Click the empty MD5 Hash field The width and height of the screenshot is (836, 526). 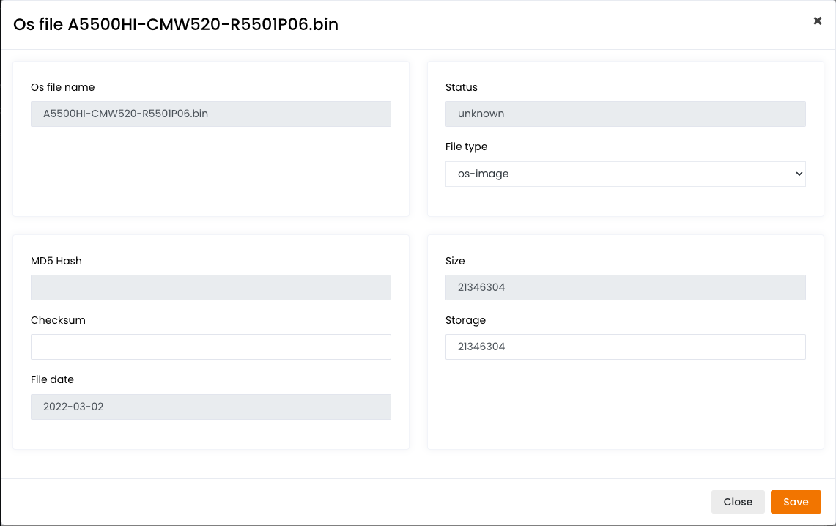(x=210, y=287)
